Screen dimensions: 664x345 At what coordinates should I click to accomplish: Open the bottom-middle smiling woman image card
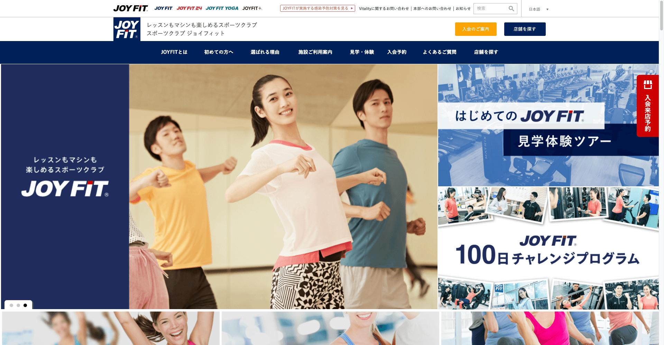(x=330, y=328)
